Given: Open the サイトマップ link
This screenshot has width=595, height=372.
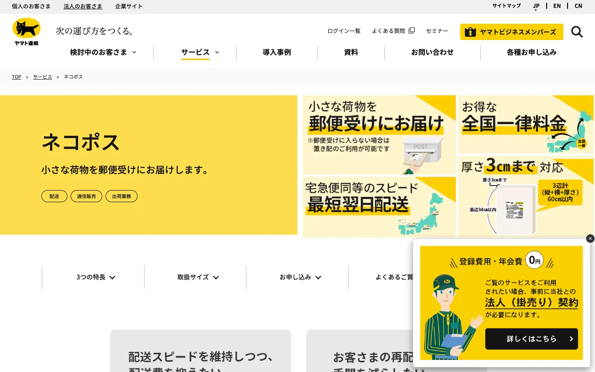Looking at the screenshot, I should coord(507,6).
